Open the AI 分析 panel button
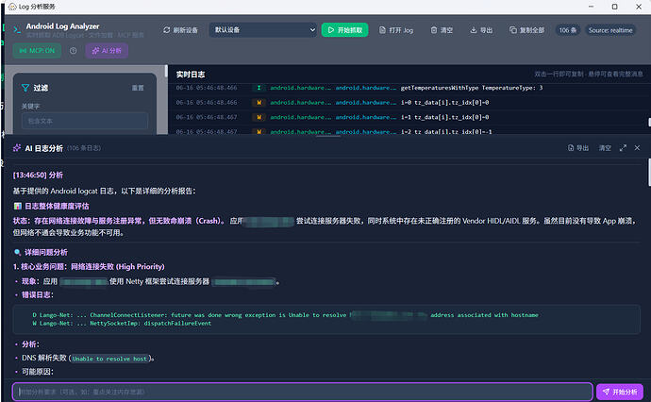 (108, 51)
